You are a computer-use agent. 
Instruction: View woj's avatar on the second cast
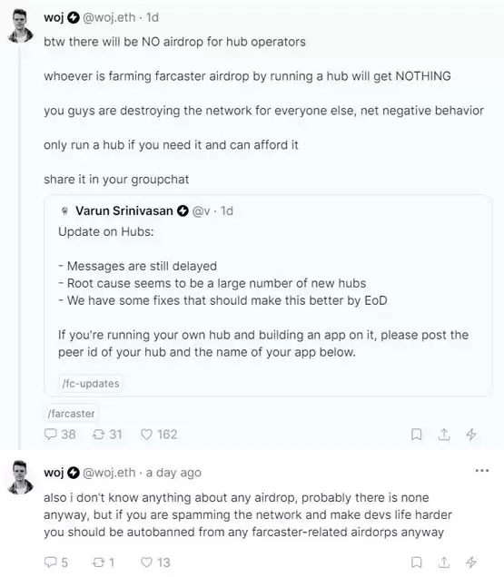click(x=20, y=477)
